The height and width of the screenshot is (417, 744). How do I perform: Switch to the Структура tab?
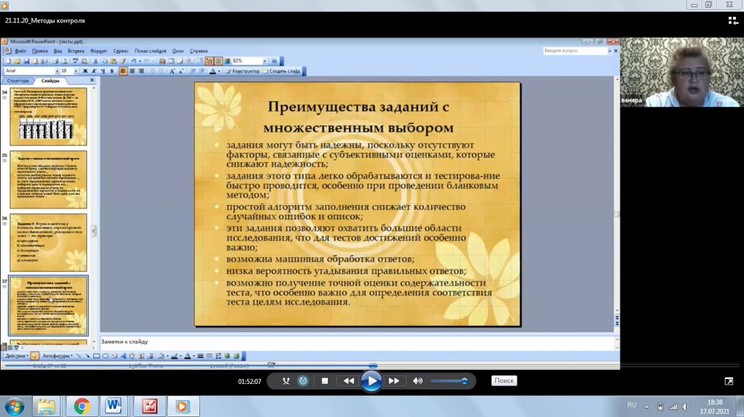[17, 81]
